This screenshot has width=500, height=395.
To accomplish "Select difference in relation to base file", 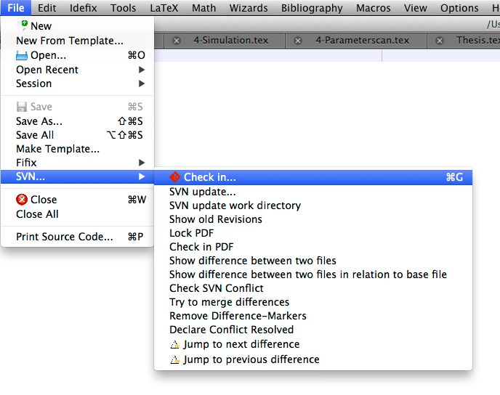I will coord(312,274).
